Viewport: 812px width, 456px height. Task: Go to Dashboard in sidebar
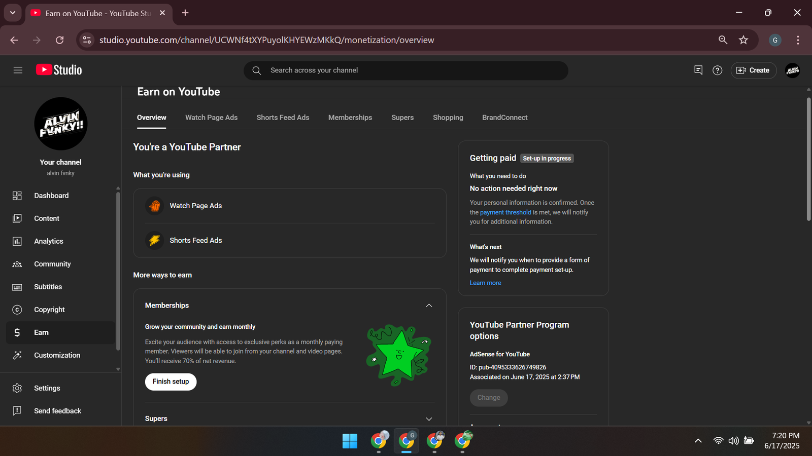(x=60, y=196)
